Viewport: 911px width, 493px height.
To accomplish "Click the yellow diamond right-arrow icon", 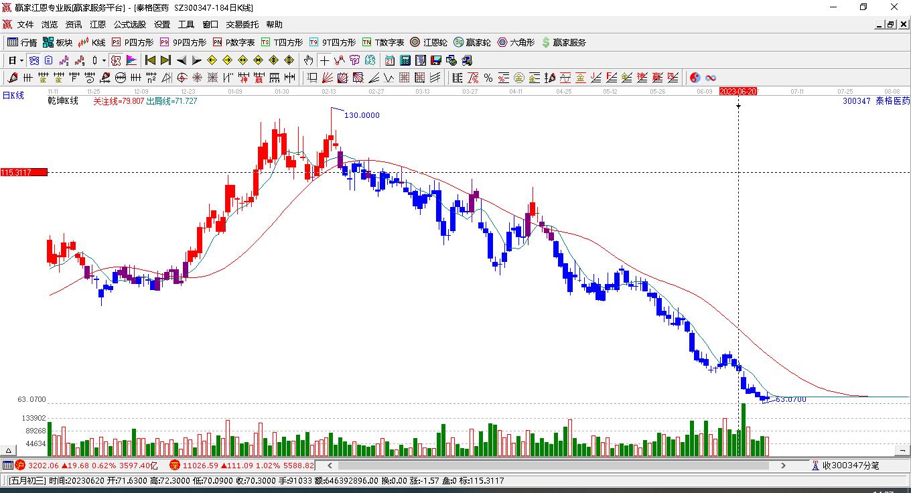I will coord(227,60).
